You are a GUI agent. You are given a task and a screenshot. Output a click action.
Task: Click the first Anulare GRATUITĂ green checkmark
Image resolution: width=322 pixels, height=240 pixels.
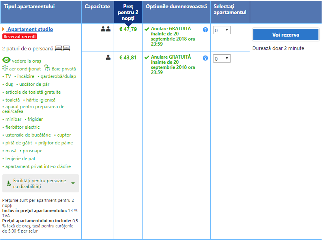tap(147, 29)
